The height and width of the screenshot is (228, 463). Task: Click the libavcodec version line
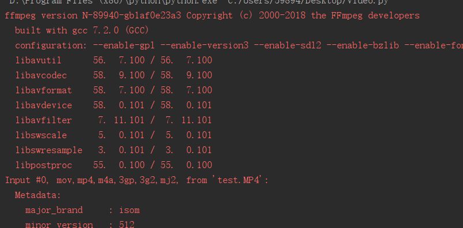114,75
